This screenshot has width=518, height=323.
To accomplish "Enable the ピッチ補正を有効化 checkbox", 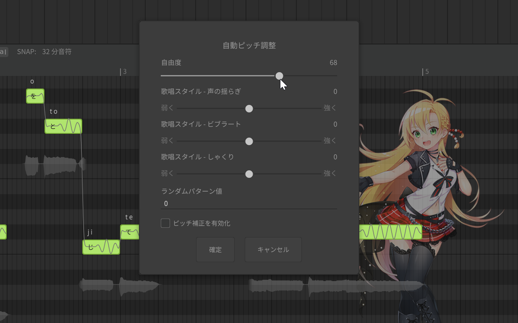I will [x=165, y=223].
